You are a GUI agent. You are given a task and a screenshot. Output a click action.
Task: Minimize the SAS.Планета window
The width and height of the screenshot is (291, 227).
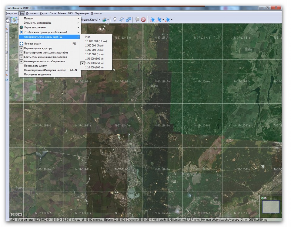(x=262, y=8)
